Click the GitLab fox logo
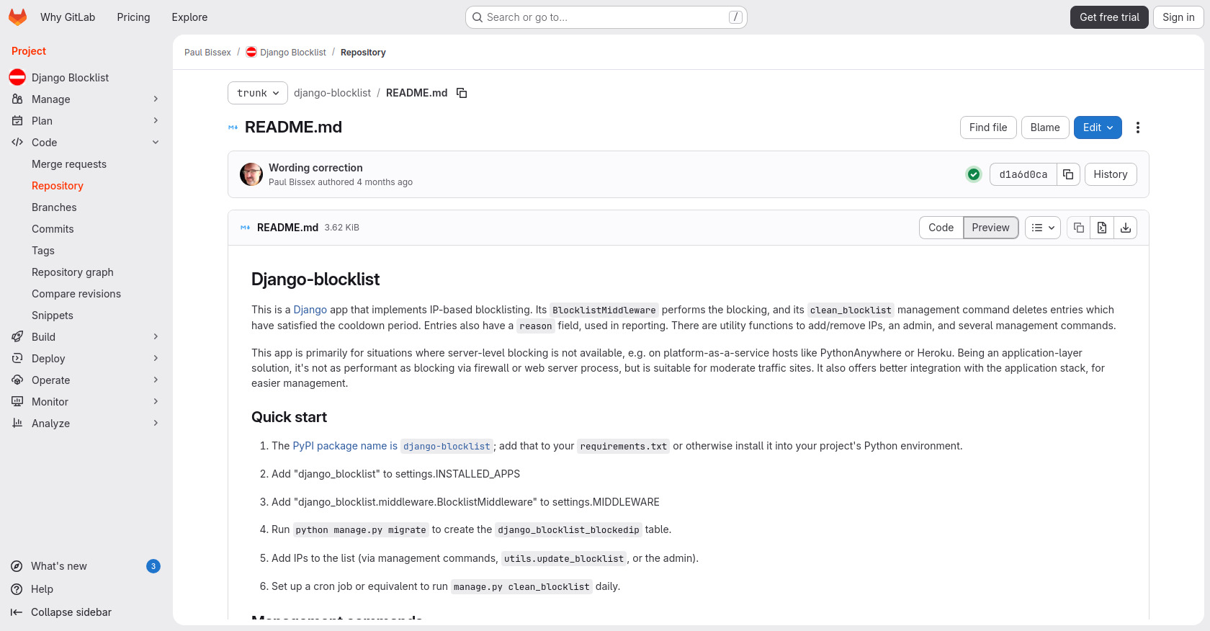The image size is (1210, 631). 17,17
